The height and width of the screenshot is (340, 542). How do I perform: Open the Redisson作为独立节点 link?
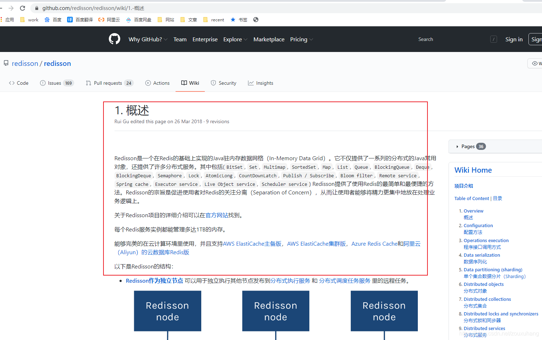(155, 281)
